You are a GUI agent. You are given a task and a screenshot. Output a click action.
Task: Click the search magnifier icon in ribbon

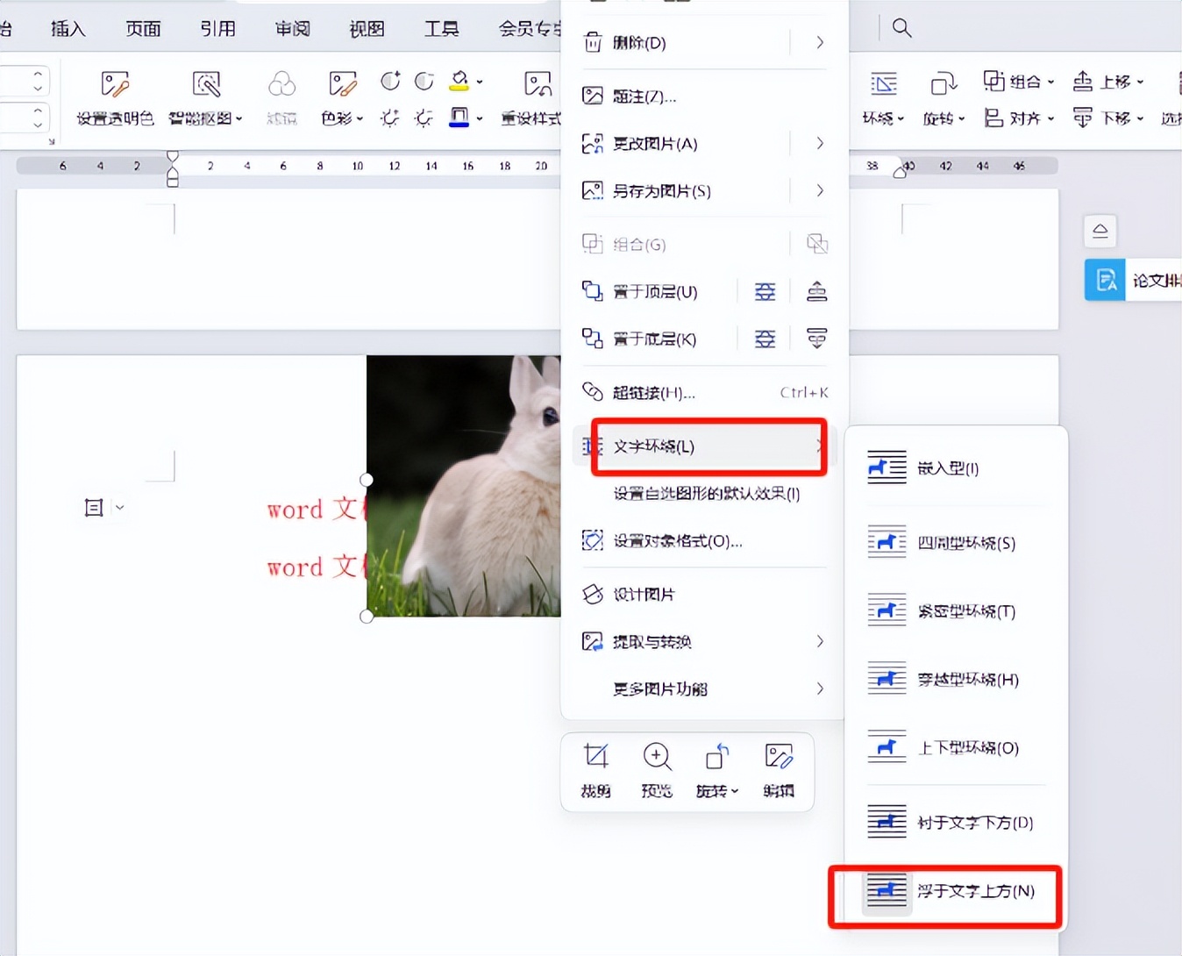click(x=901, y=28)
